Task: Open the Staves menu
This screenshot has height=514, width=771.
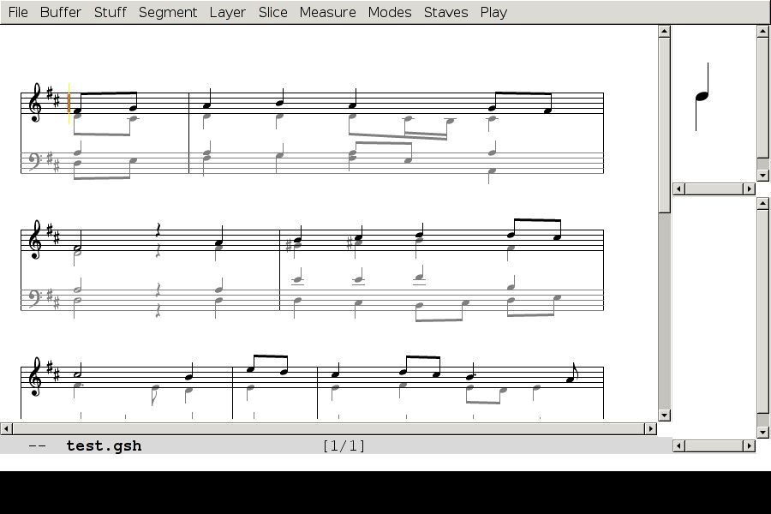Action: (x=445, y=12)
